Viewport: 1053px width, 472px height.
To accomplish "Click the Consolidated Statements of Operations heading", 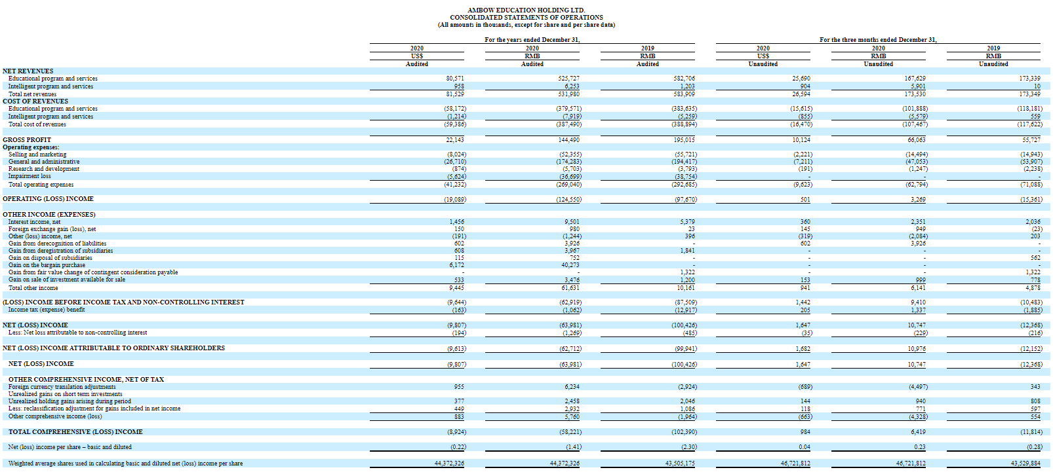I will 526,17.
